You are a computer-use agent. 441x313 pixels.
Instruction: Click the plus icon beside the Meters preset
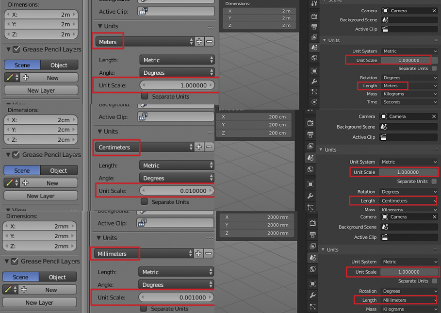pos(199,42)
